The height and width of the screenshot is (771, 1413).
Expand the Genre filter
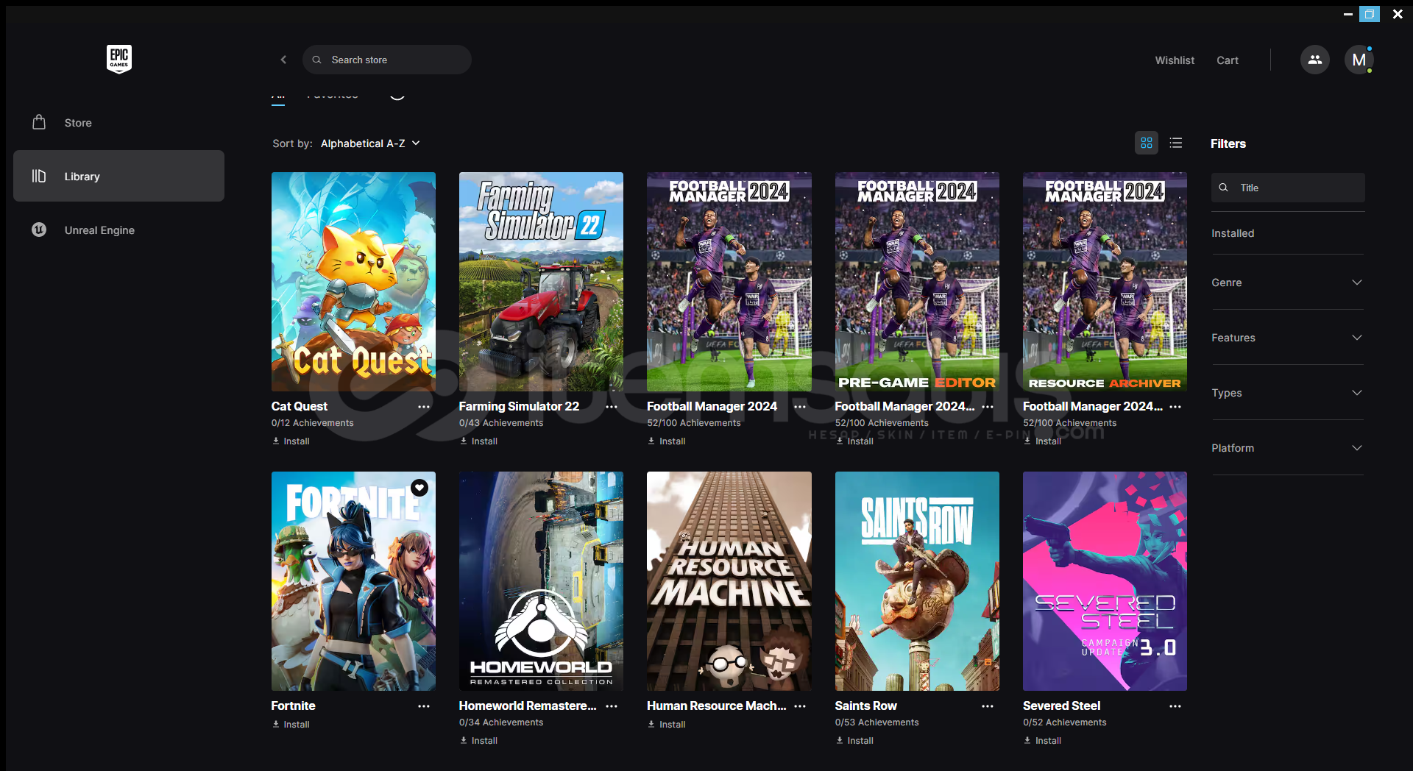pyautogui.click(x=1287, y=283)
